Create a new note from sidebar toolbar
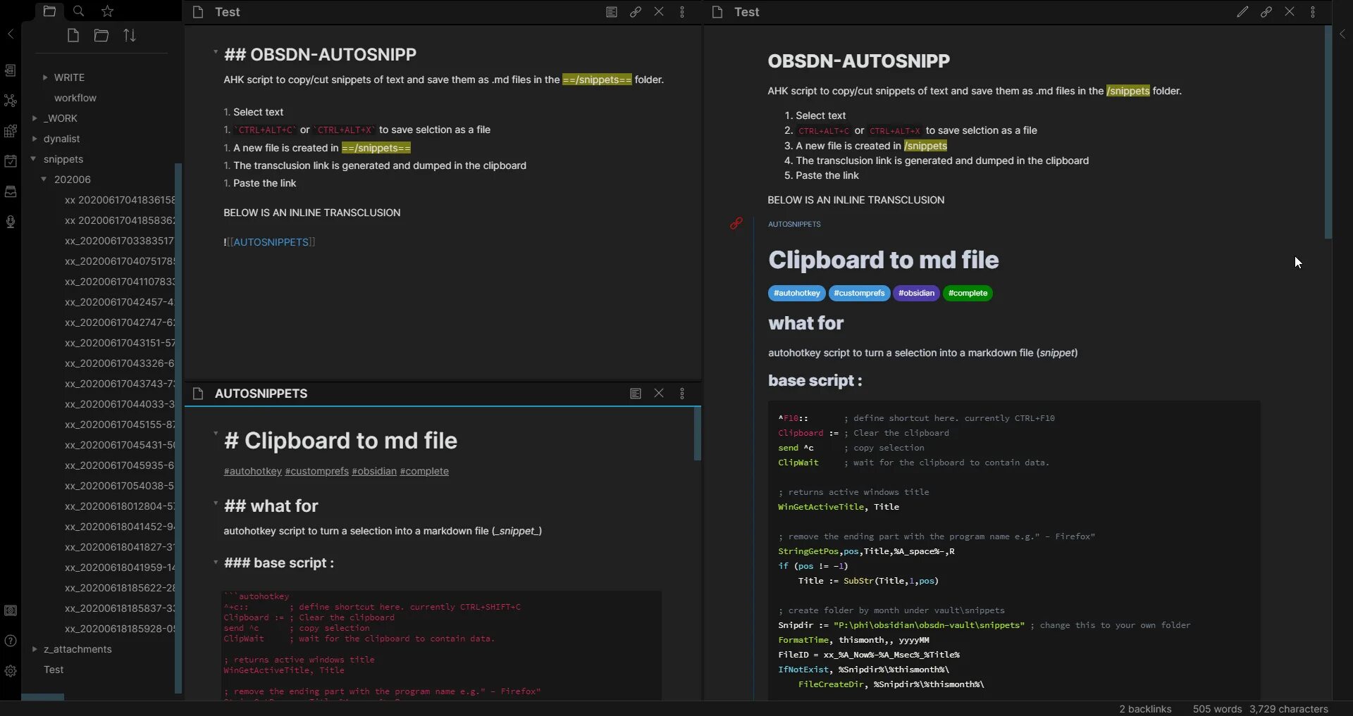1353x716 pixels. pos(73,35)
